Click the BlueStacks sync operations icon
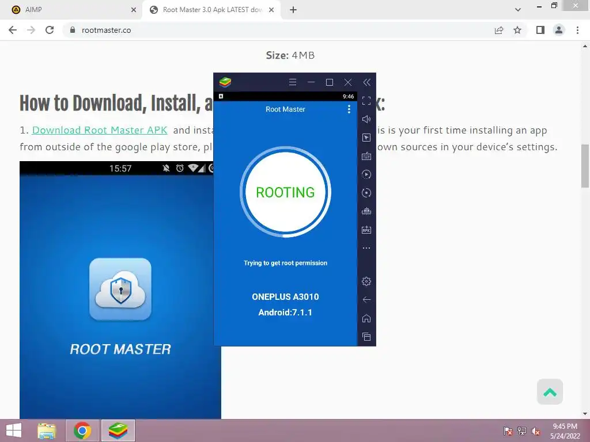Image resolution: width=590 pixels, height=442 pixels. point(366,193)
